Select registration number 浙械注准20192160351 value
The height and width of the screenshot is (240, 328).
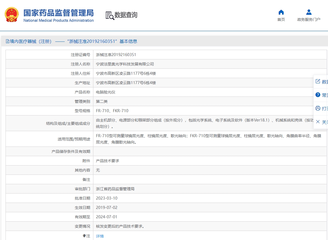point(116,55)
